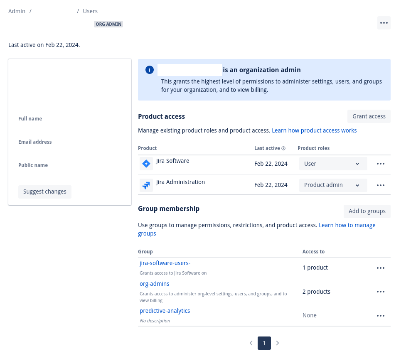Click Jira Administration's Feb 22, 2024 date
The width and height of the screenshot is (406, 361).
[271, 185]
